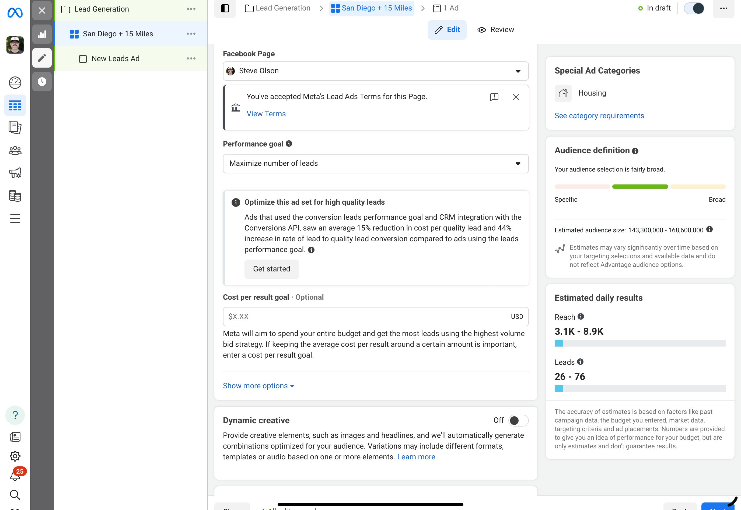Screen dimensions: 741x510
Task: Click the Cost per result goal field
Action: tap(368, 317)
